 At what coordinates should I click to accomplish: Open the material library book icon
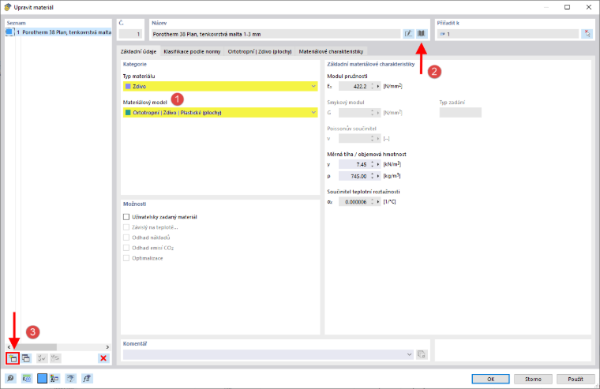[x=422, y=34]
